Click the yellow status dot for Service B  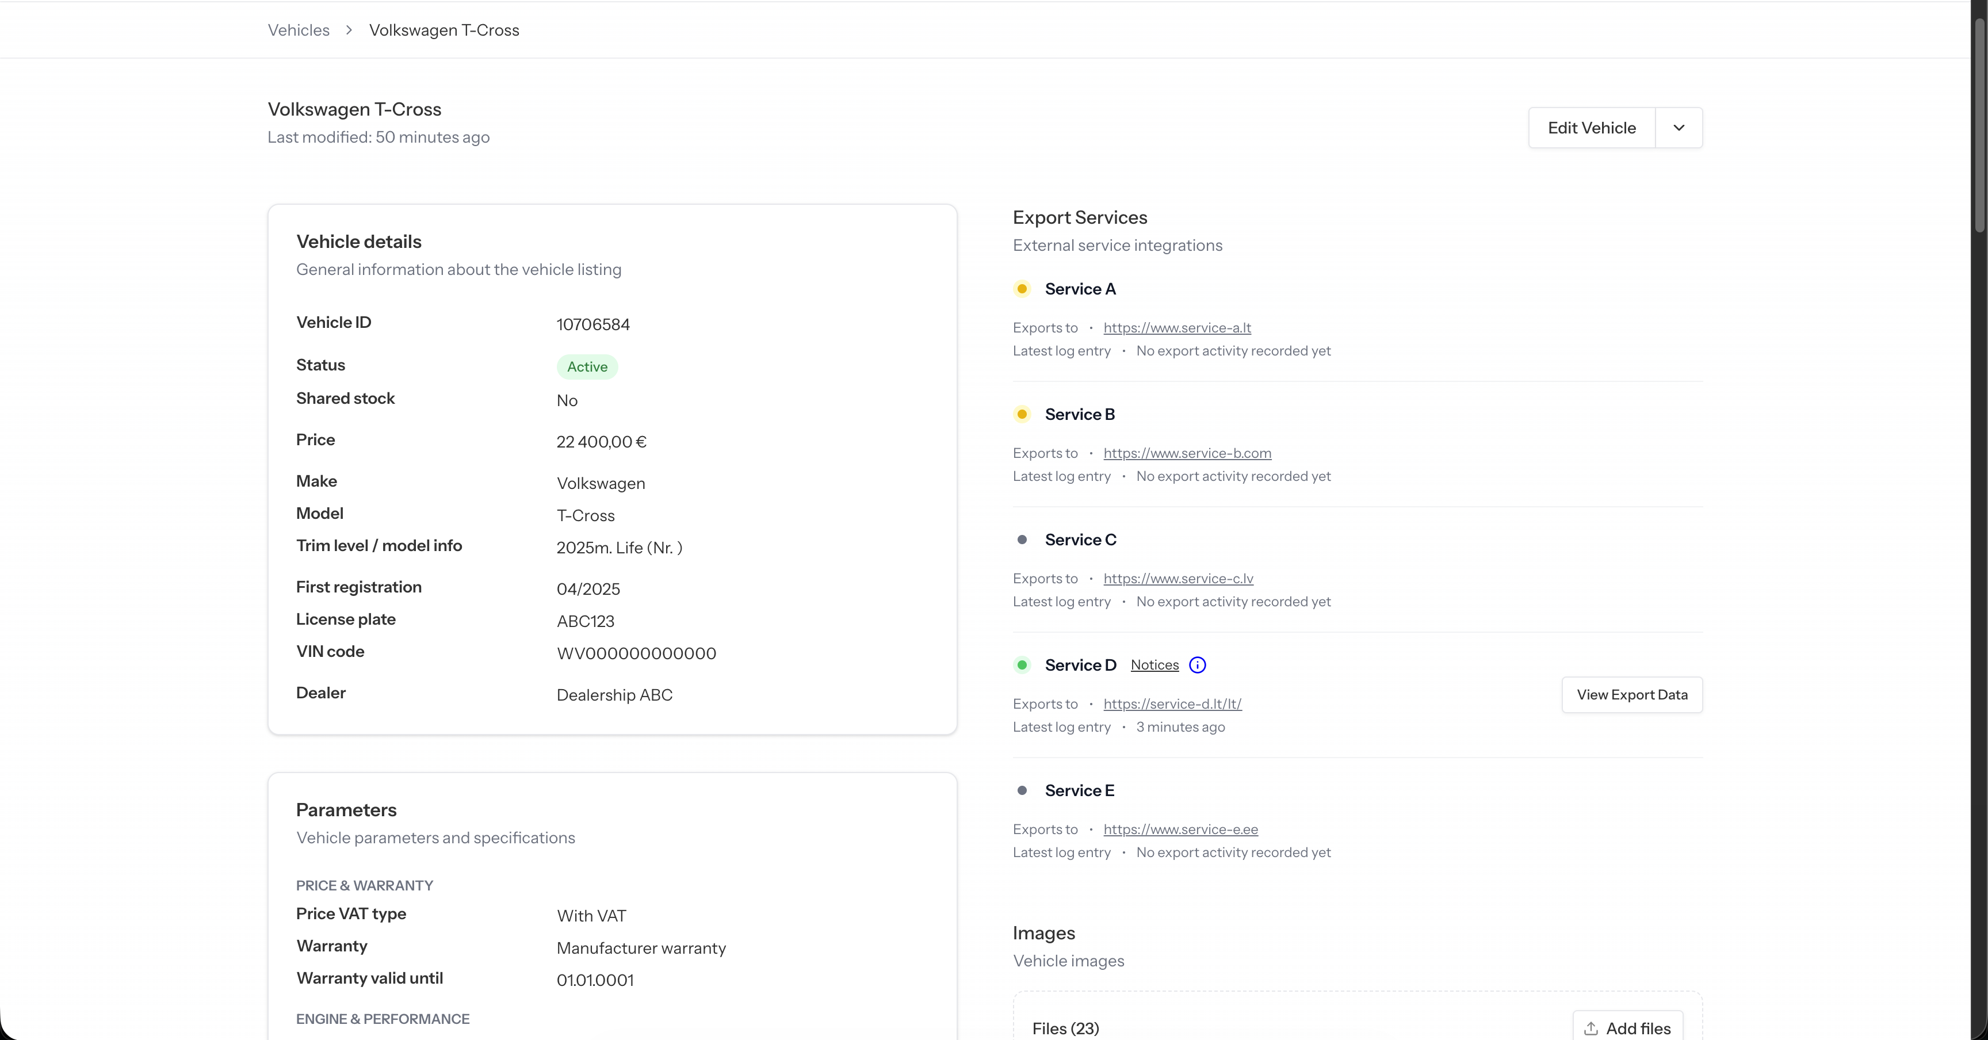click(1022, 414)
